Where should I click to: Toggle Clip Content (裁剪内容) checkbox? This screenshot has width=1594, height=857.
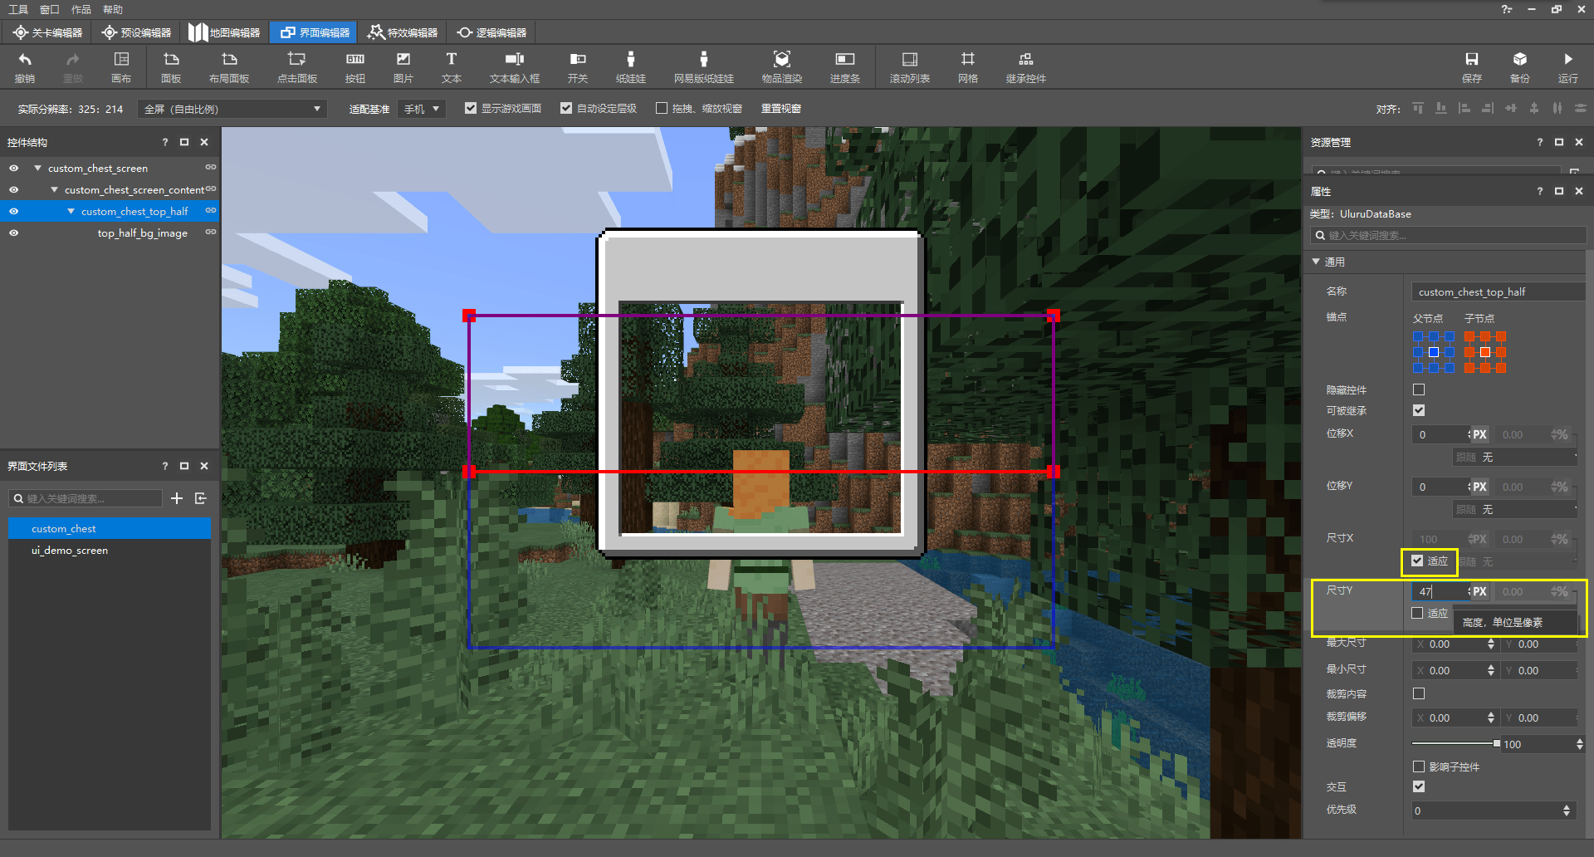point(1419,693)
